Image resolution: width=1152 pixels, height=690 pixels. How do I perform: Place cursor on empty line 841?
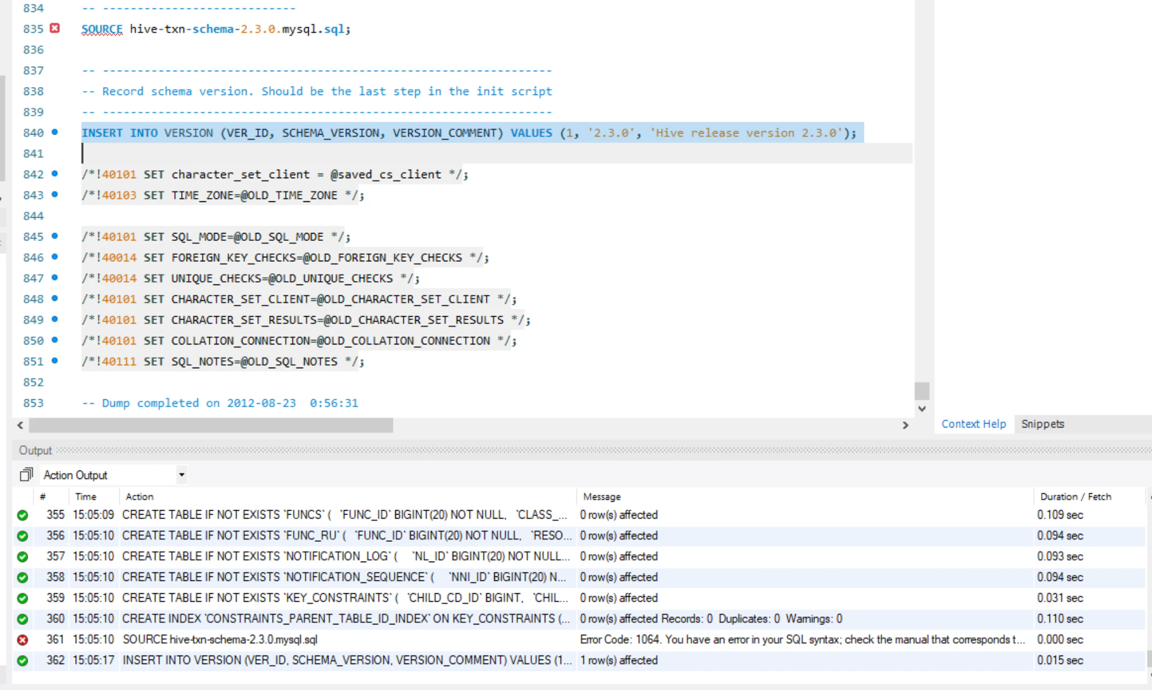coord(339,153)
